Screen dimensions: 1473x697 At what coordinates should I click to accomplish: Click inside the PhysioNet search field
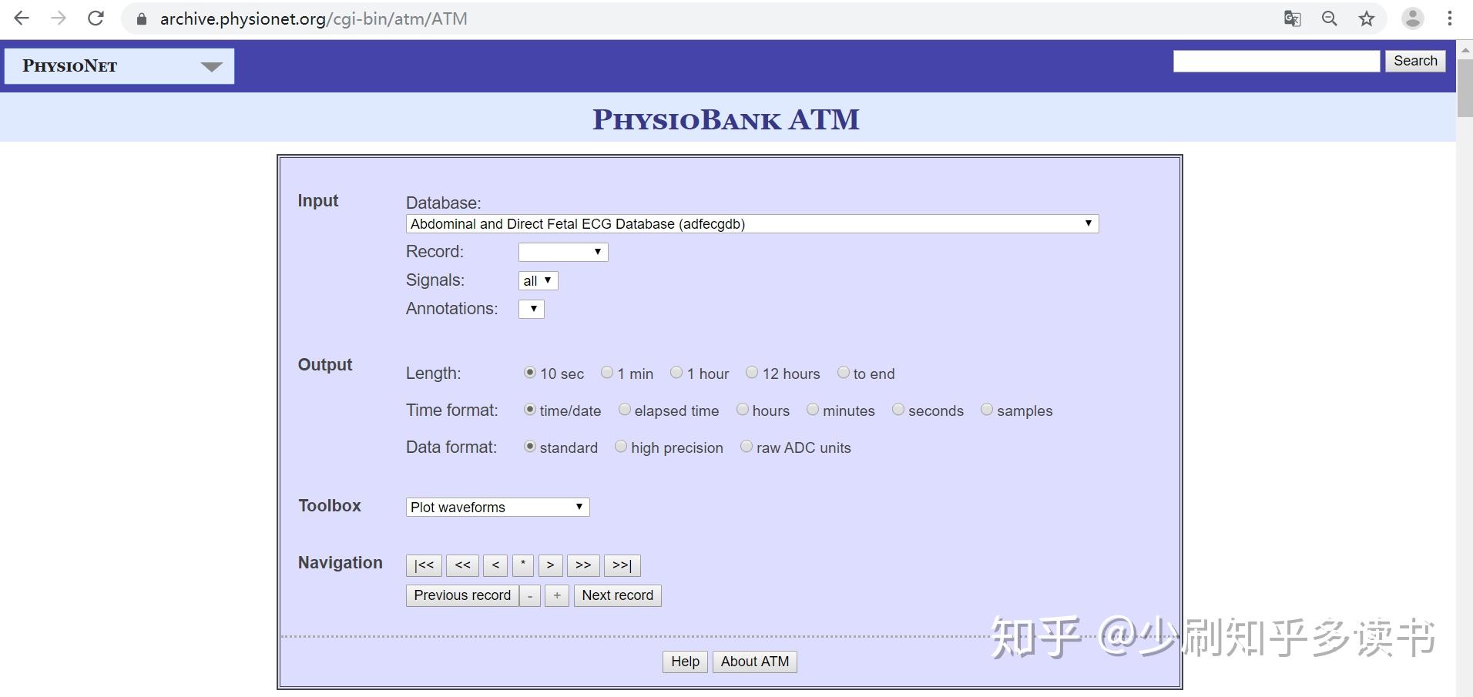click(x=1275, y=60)
